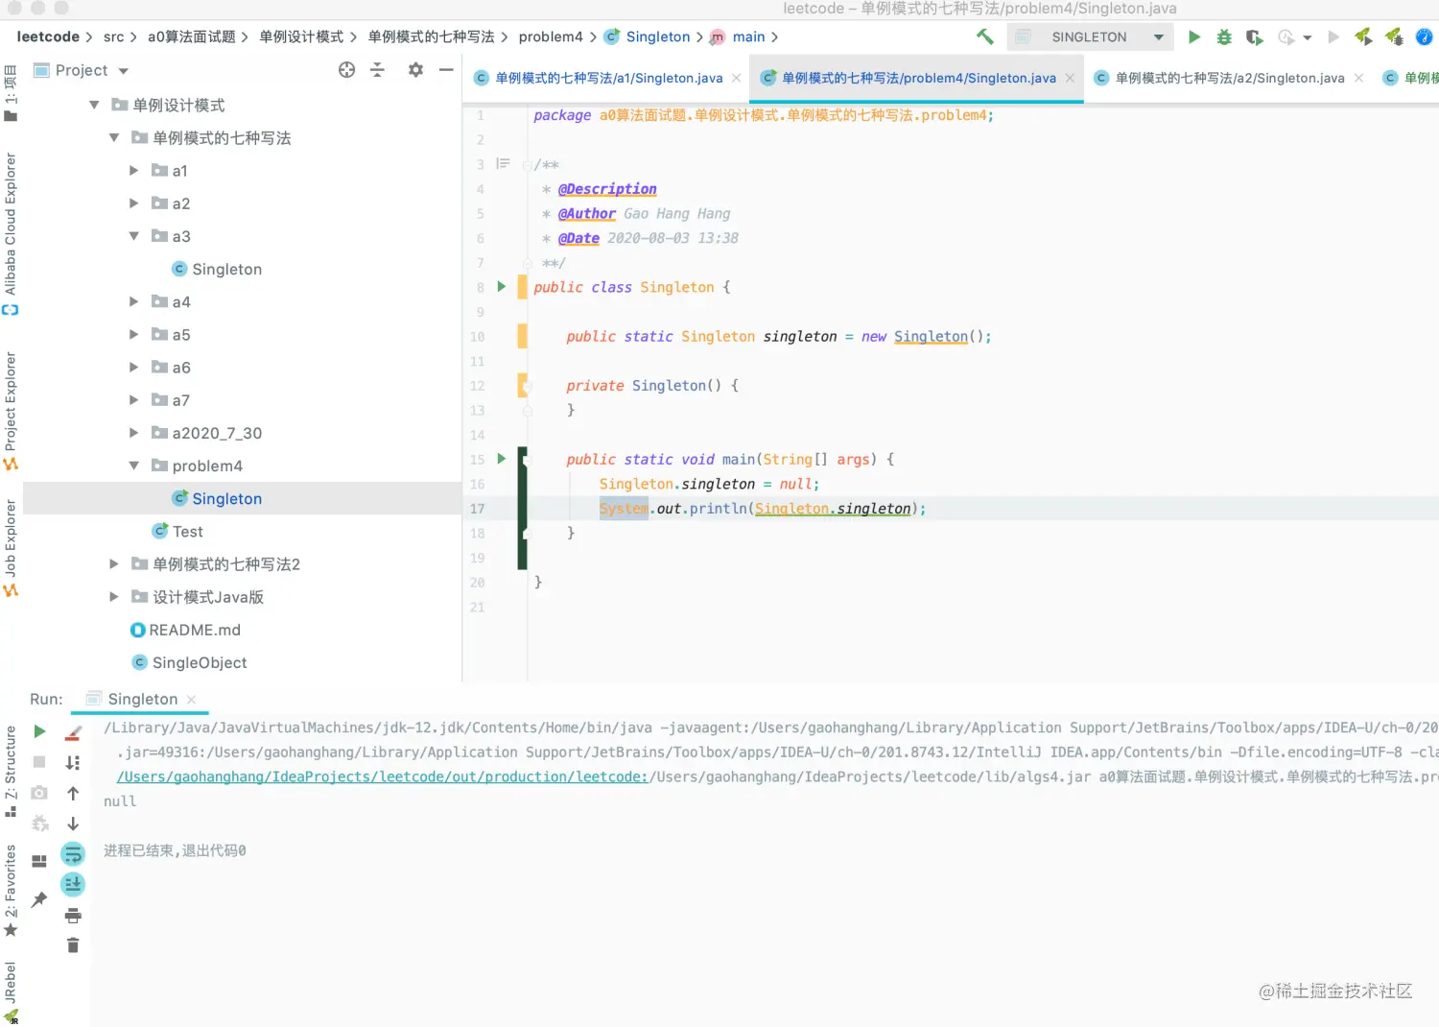Expand the a6 folder

(134, 367)
